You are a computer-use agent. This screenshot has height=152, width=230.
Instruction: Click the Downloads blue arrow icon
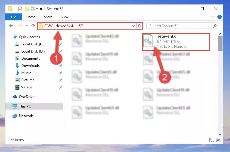click(17, 66)
